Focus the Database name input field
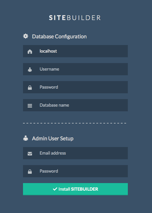 pyautogui.click(x=75, y=105)
